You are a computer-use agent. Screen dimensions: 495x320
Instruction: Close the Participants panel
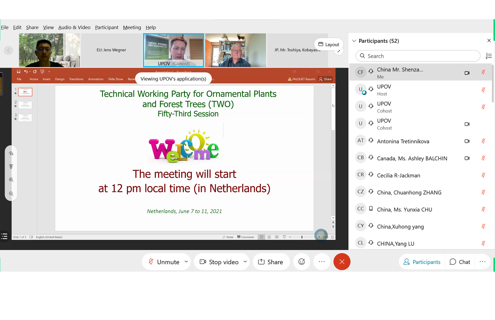(x=489, y=41)
